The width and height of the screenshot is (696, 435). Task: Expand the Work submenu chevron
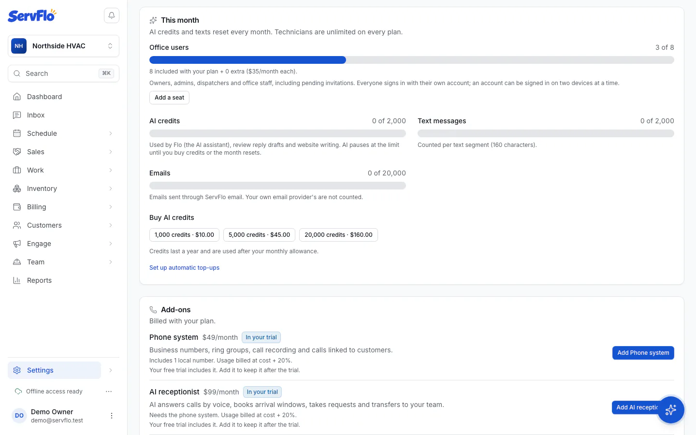pos(111,170)
